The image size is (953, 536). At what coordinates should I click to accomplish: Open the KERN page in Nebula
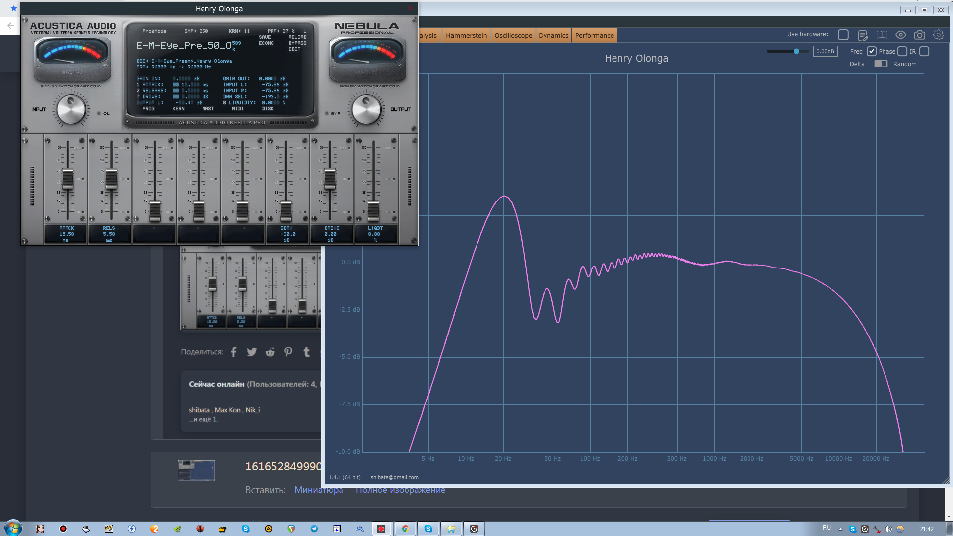coord(178,109)
